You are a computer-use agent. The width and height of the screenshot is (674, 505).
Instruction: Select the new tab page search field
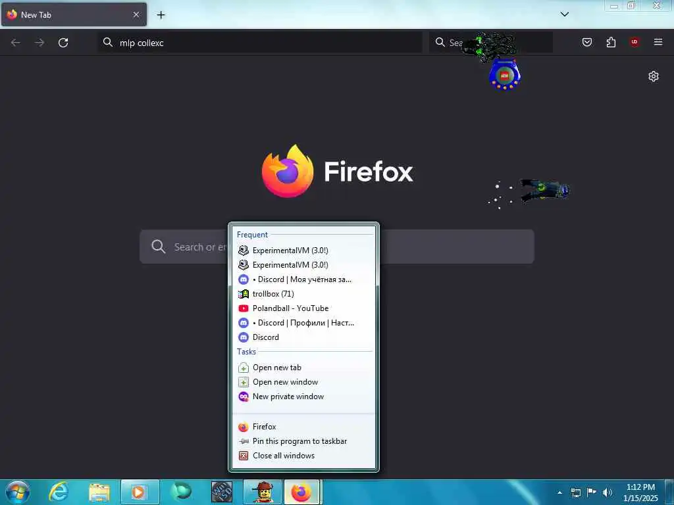[336, 247]
